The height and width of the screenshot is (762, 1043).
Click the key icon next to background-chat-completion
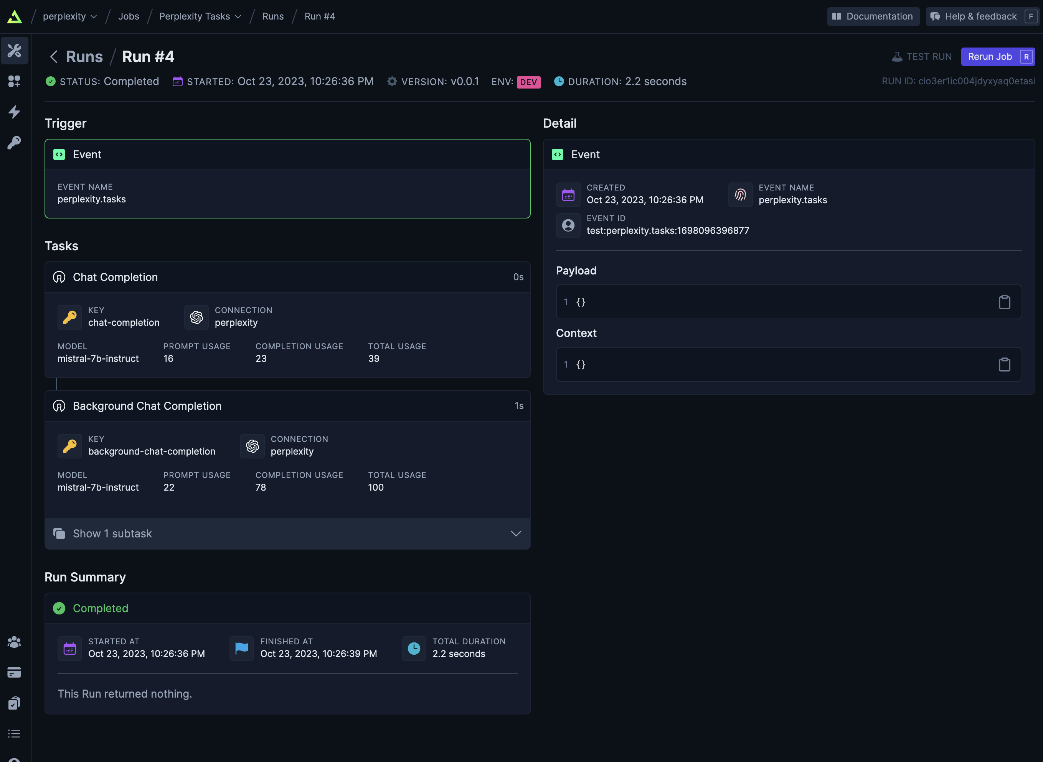70,446
